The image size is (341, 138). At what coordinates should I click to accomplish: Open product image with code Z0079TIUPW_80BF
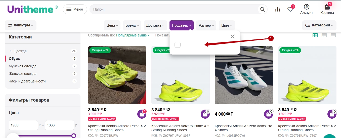[x=181, y=75]
